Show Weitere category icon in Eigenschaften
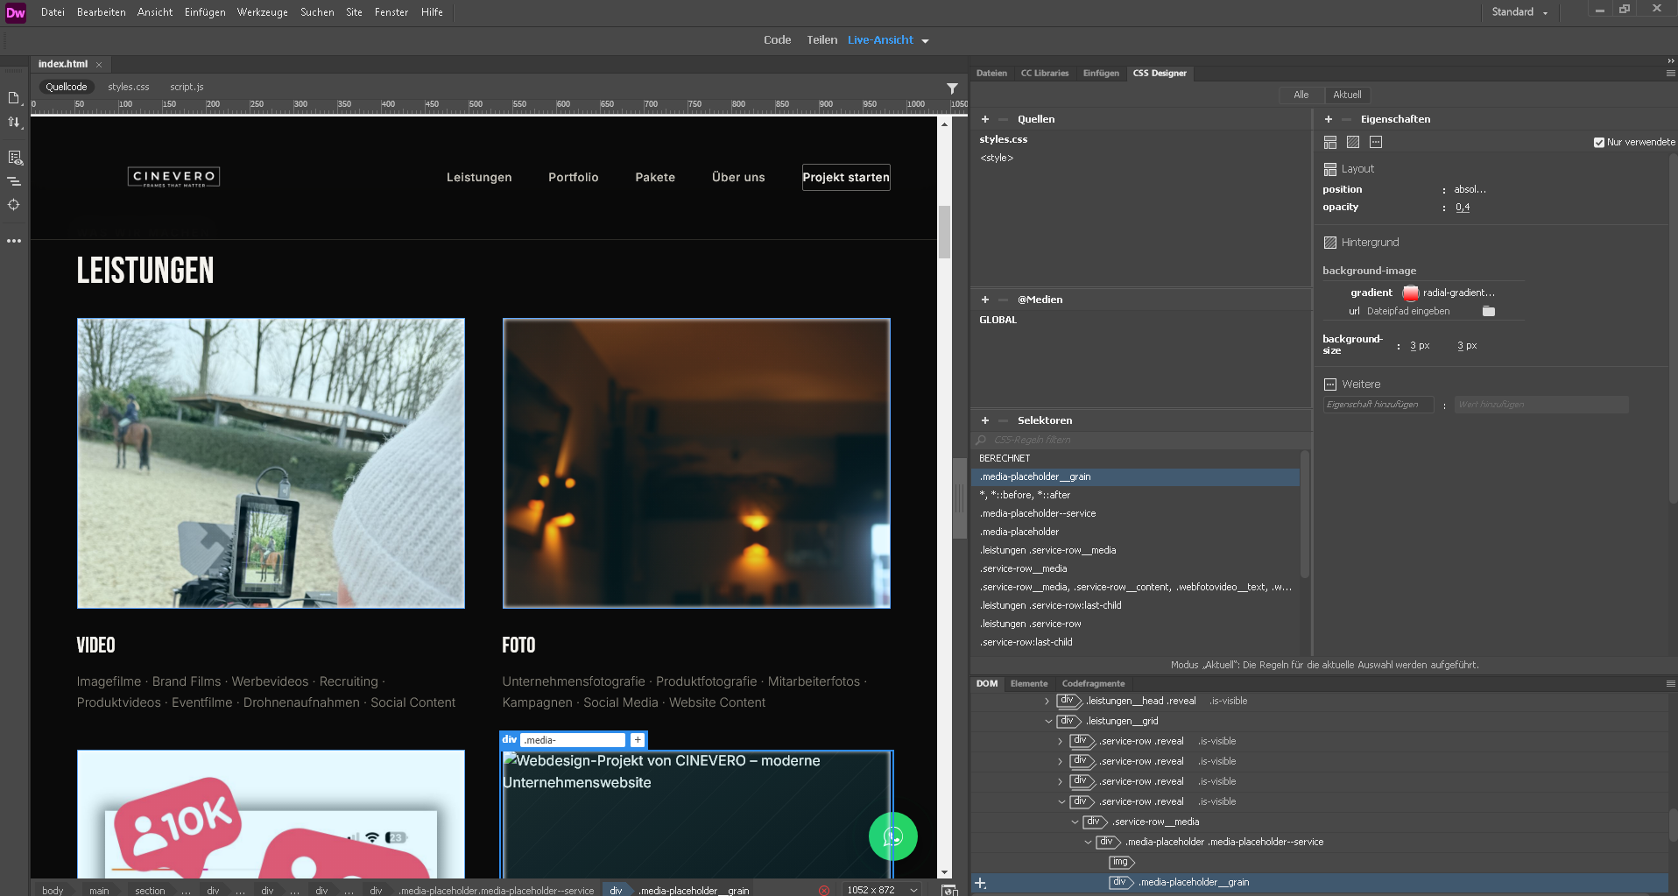 pyautogui.click(x=1376, y=142)
